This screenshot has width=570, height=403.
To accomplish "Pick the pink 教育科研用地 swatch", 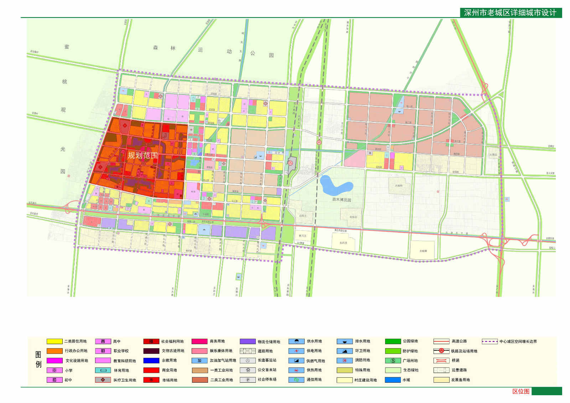I will click(103, 361).
